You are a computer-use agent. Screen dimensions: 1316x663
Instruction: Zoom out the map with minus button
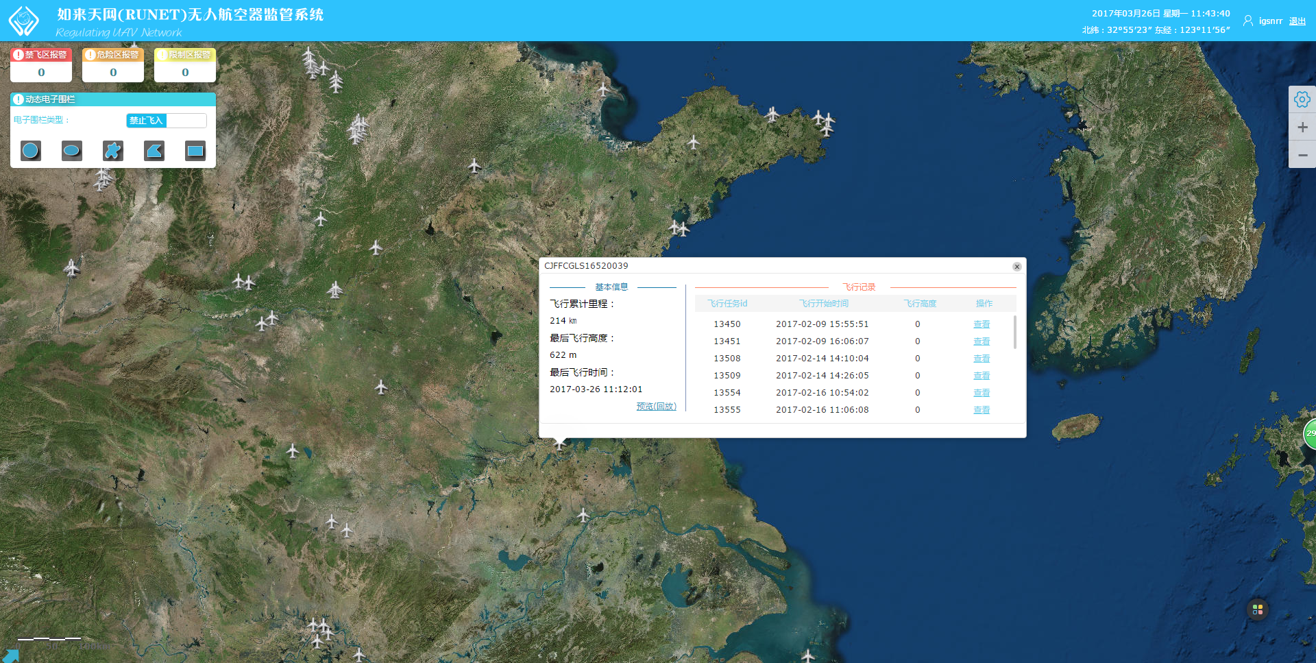click(1302, 155)
